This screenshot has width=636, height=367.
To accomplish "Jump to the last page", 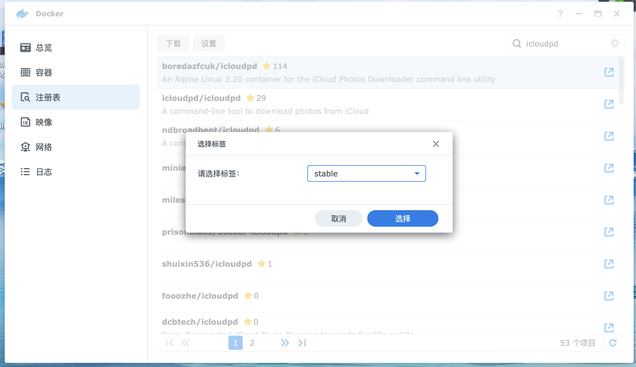I will tap(302, 343).
